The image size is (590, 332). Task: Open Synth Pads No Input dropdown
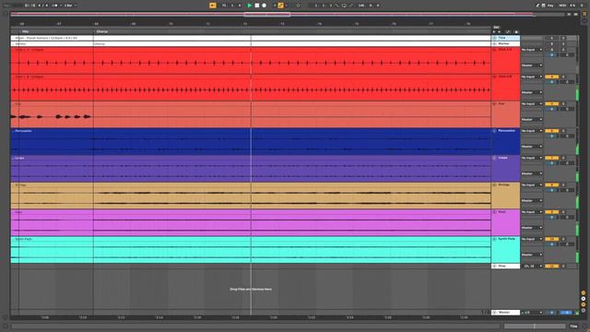click(532, 240)
